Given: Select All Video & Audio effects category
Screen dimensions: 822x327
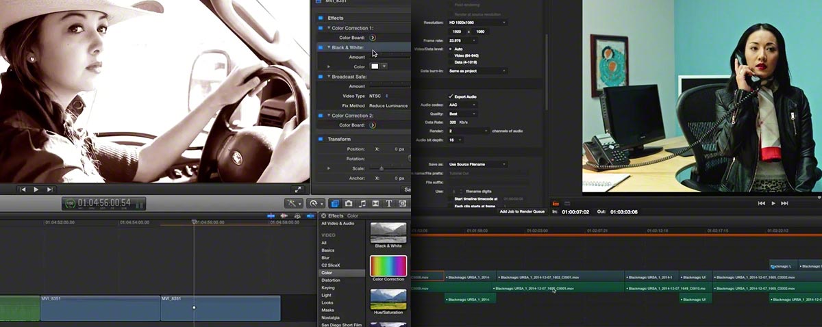Looking at the screenshot, I should point(338,223).
